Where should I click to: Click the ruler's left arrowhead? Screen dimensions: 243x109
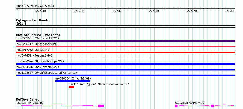[17, 8]
